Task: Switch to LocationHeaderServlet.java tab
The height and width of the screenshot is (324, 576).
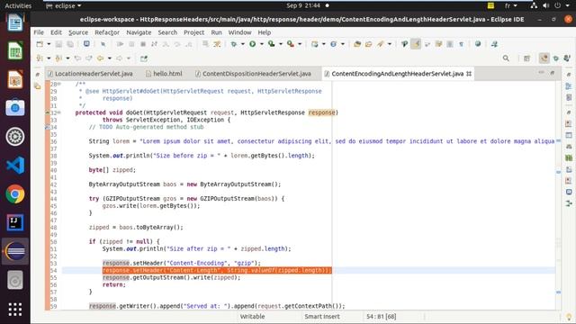Action: (90, 74)
